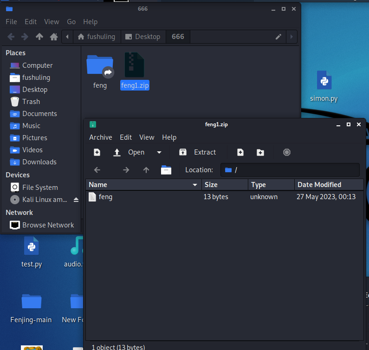The width and height of the screenshot is (369, 350).
Task: Click the new archive icon in toolbar
Action: point(97,152)
